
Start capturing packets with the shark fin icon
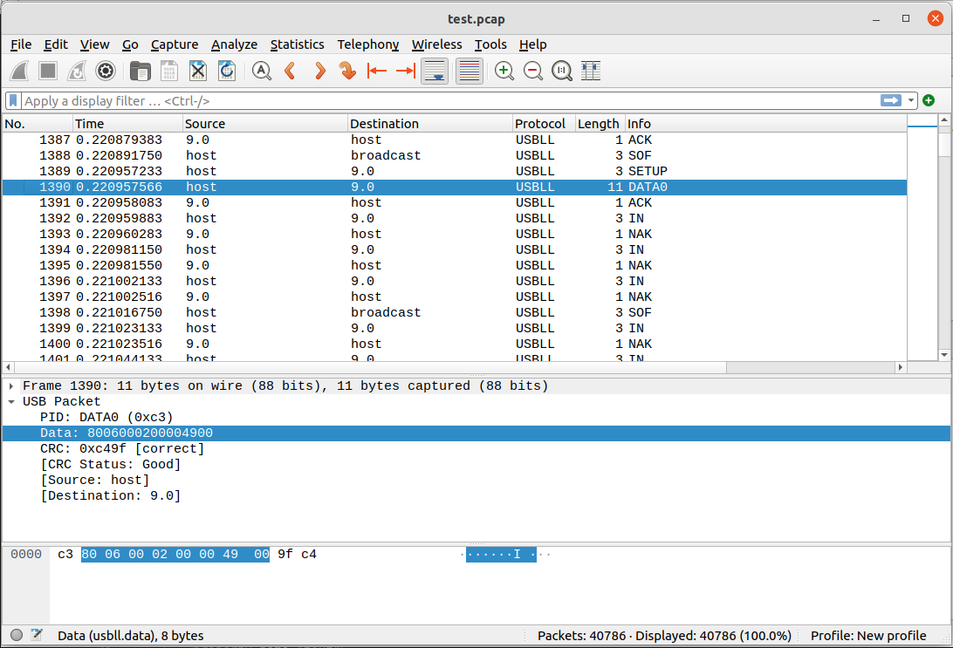[x=19, y=71]
